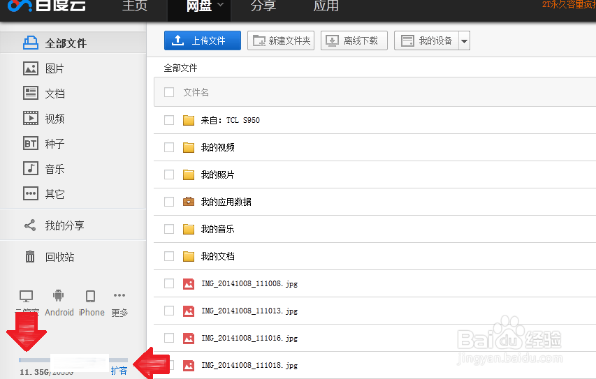
Task: Click image icon of IMG_20141008_111018.jpg
Action: click(189, 365)
